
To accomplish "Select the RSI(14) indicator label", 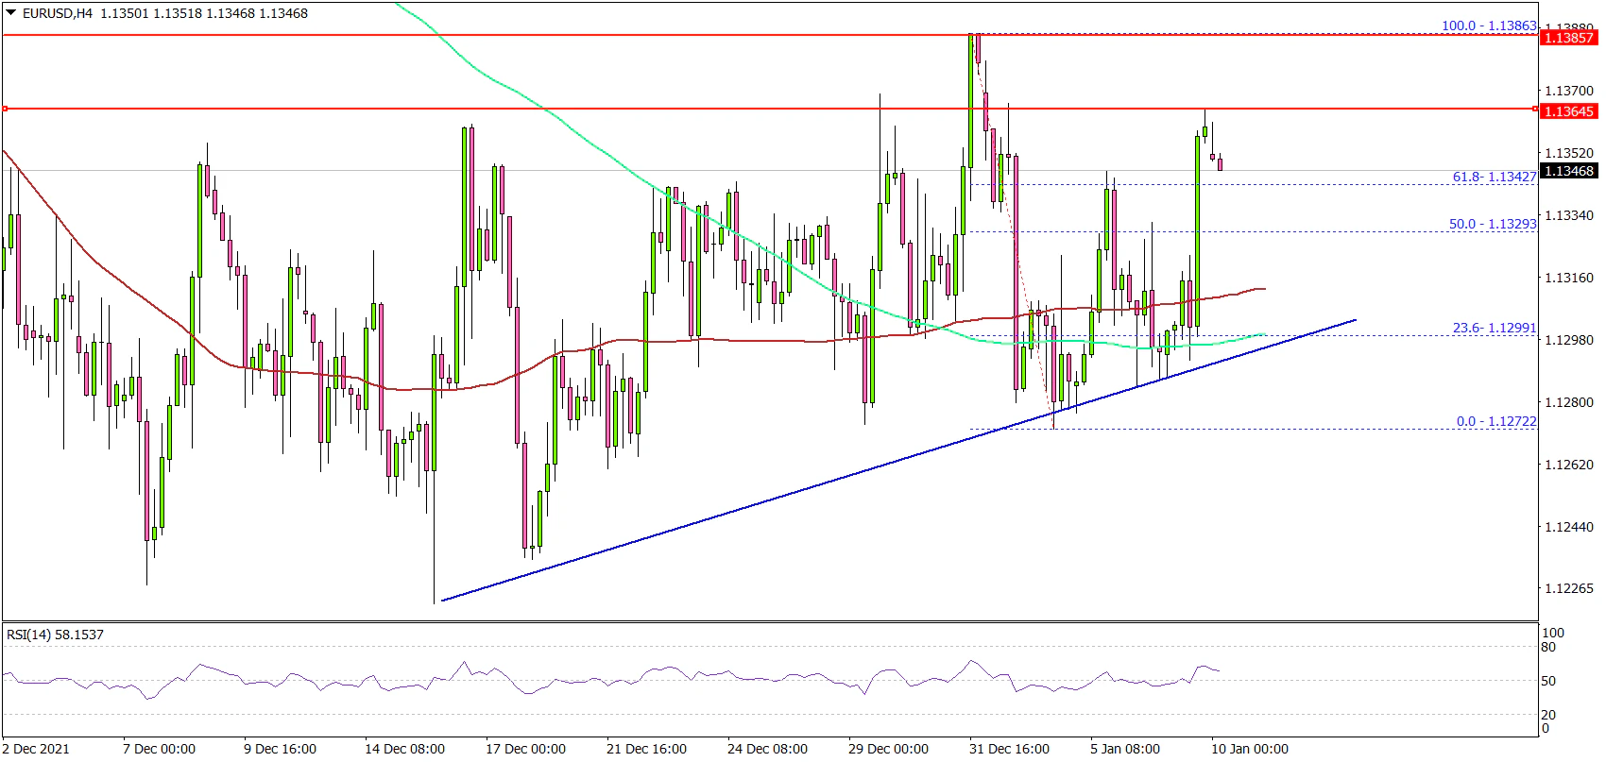I will [55, 635].
